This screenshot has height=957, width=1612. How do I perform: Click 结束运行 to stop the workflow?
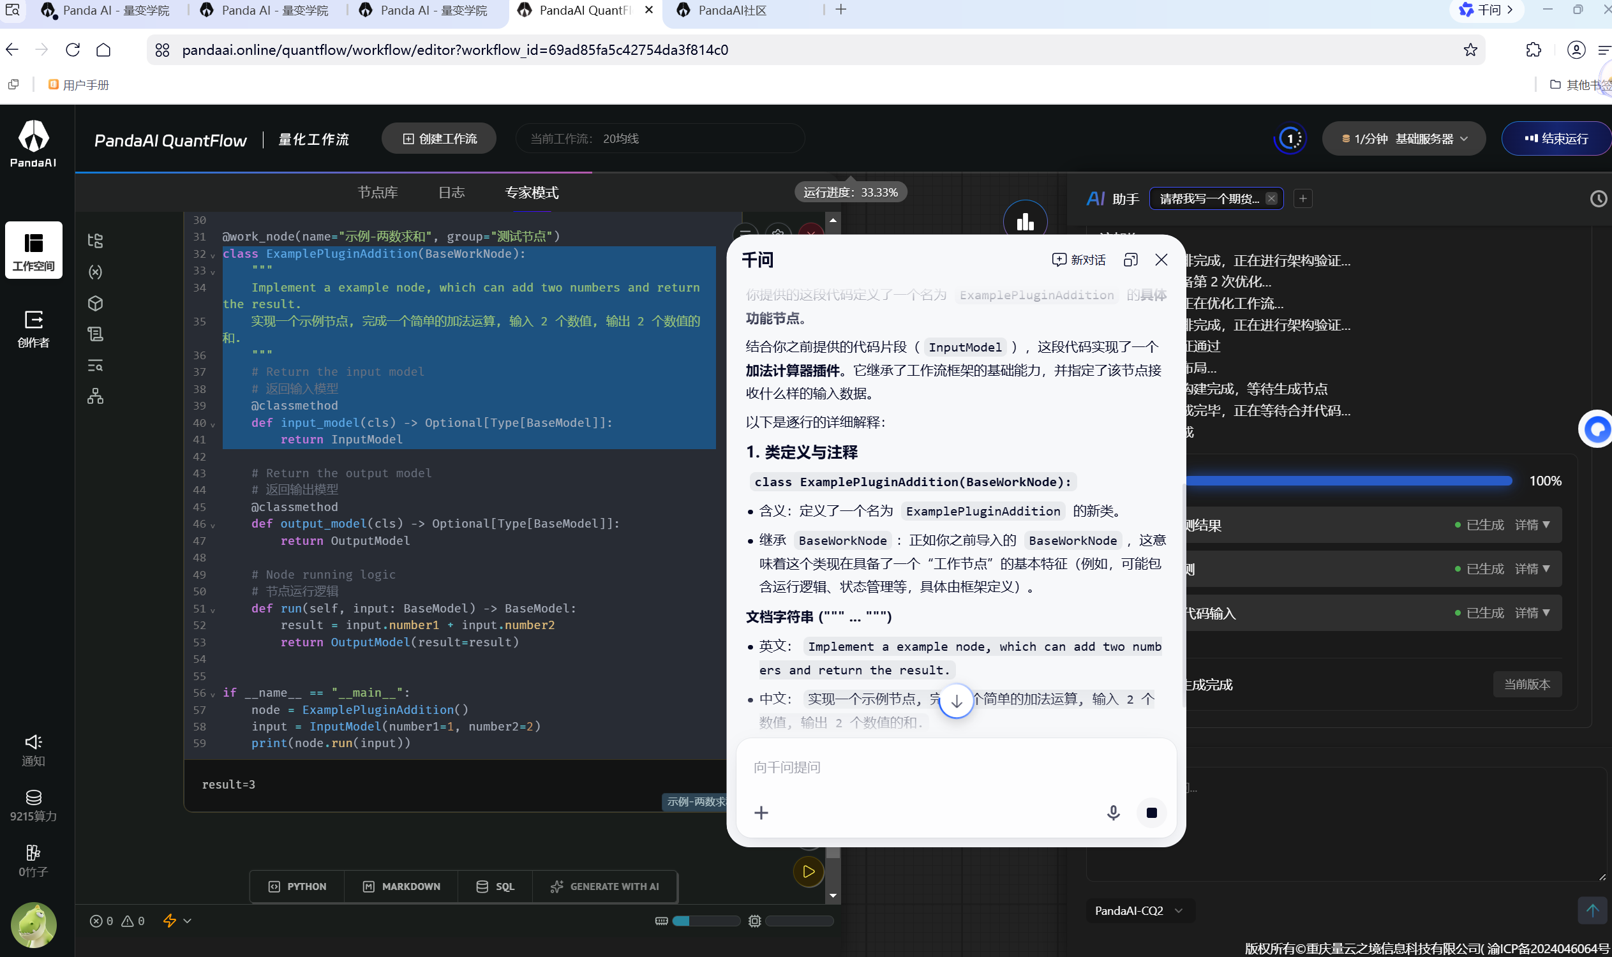(1556, 138)
